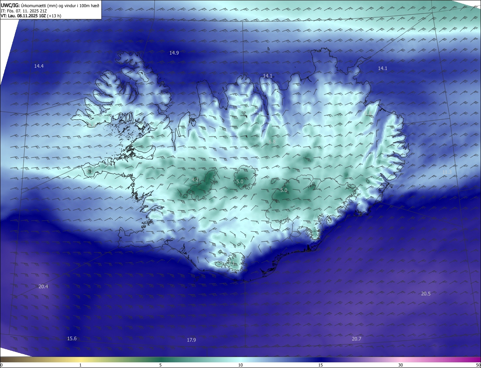Click the "20.5" value on the map
This screenshot has width=481, height=368.
[x=426, y=294]
